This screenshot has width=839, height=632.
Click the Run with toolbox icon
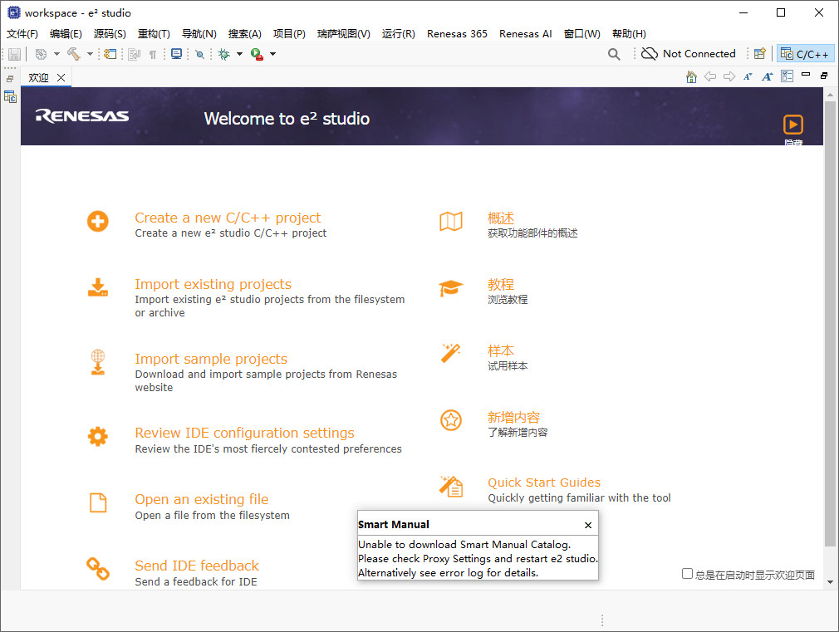coord(257,54)
